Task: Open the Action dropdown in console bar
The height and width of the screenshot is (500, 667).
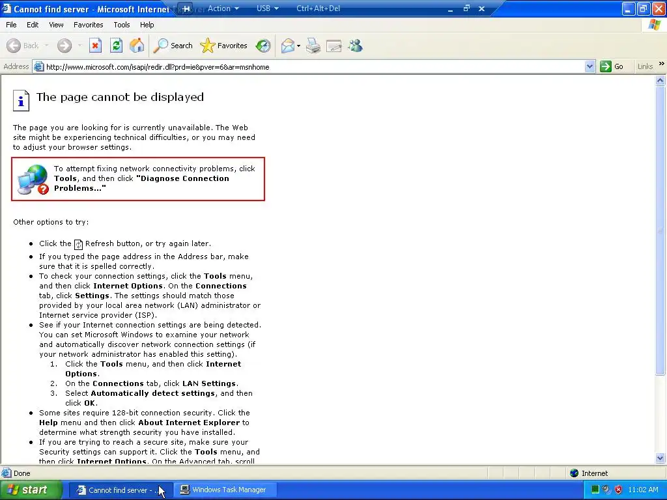Action: pos(223,8)
